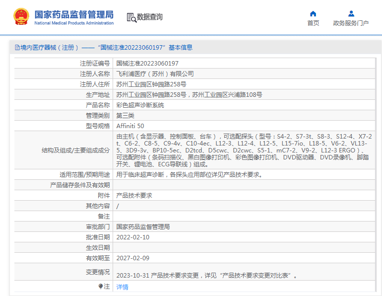This screenshot has width=382, height=296.
Task: Click structure composition description paragraph
Action: 244,150
